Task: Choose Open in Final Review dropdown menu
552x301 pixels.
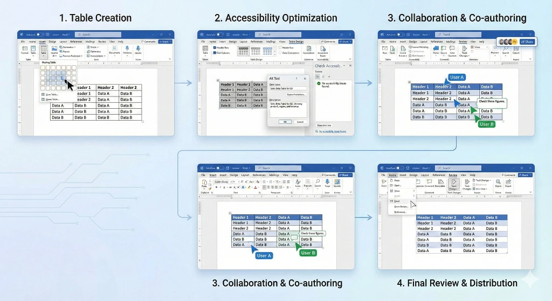Action: coord(397,185)
